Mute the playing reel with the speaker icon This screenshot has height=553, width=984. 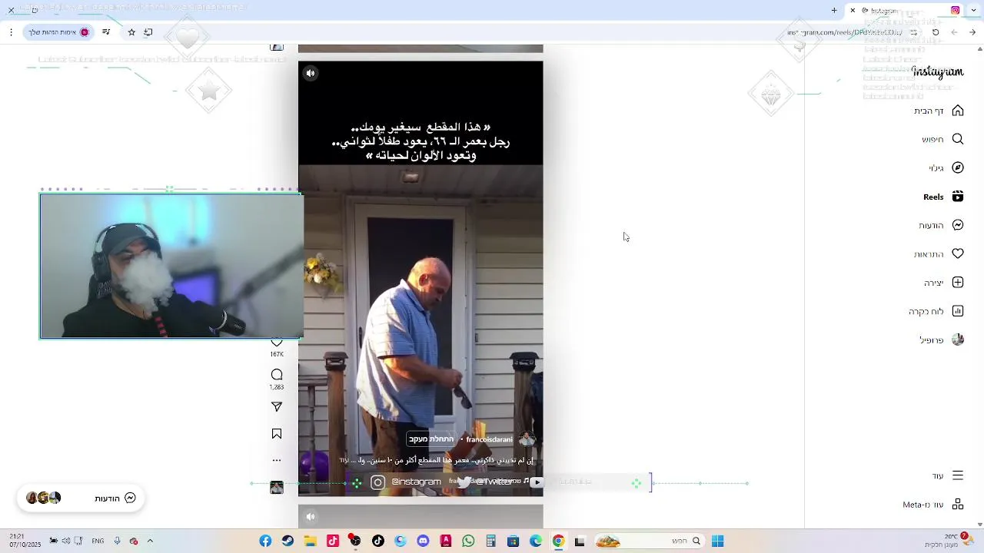pyautogui.click(x=311, y=73)
